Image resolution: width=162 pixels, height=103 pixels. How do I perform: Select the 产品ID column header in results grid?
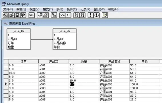pos(54,62)
